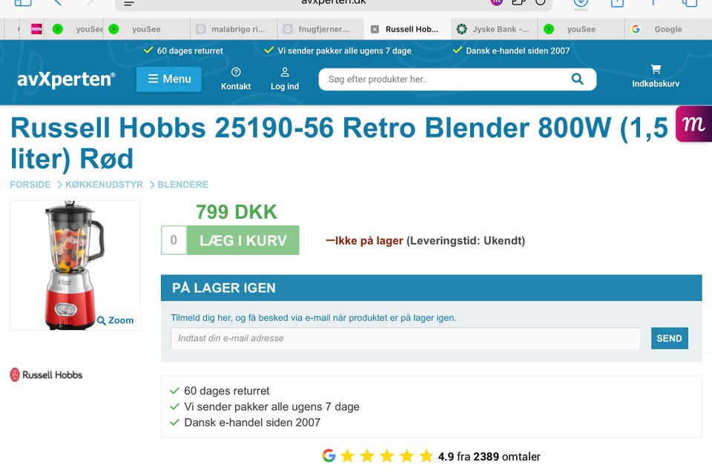Click the '4.9 fra 2389 omtaler' text

489,456
